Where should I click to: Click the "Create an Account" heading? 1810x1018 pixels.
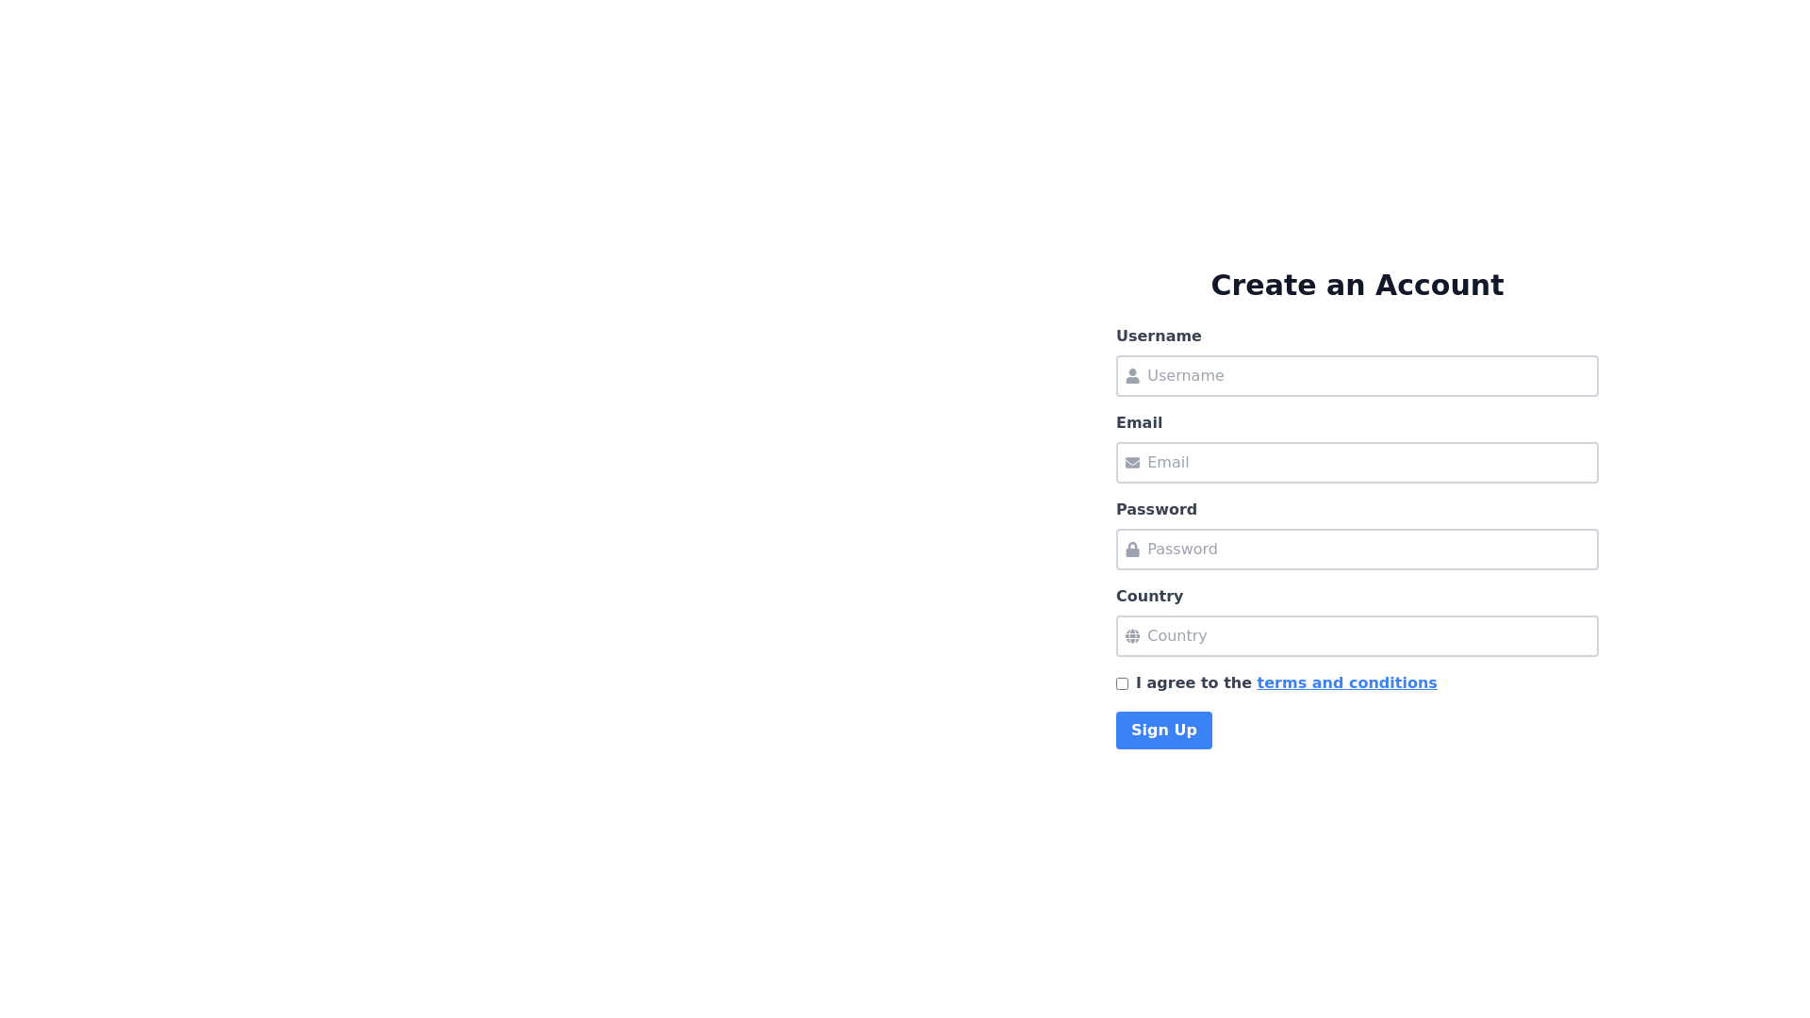[x=1357, y=286]
